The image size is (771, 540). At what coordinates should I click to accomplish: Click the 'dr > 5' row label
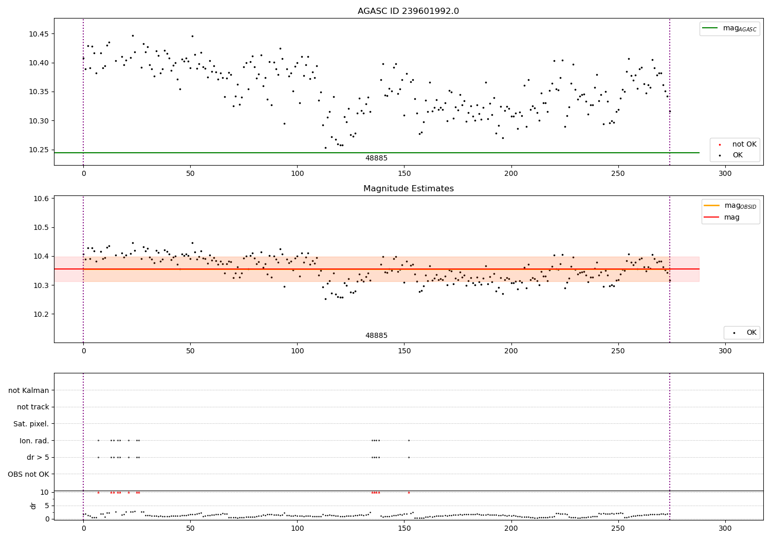[38, 458]
